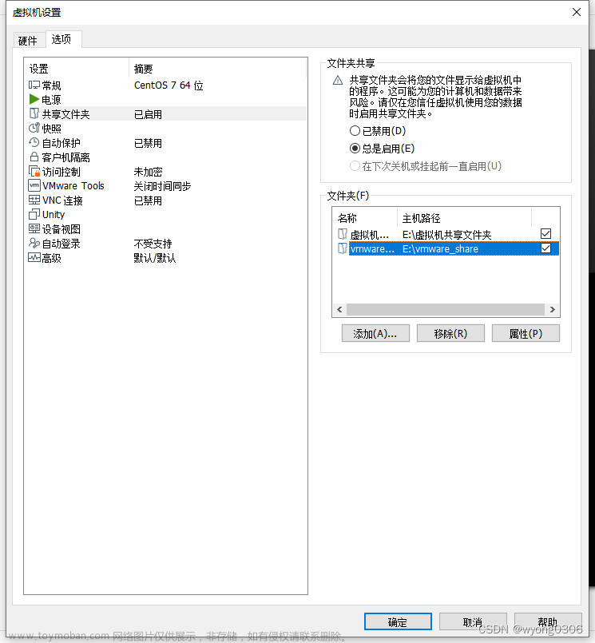
Task: Select the 自动登录 settings row
Action: pyautogui.click(x=165, y=243)
